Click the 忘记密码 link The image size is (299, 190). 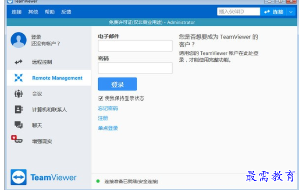point(108,108)
